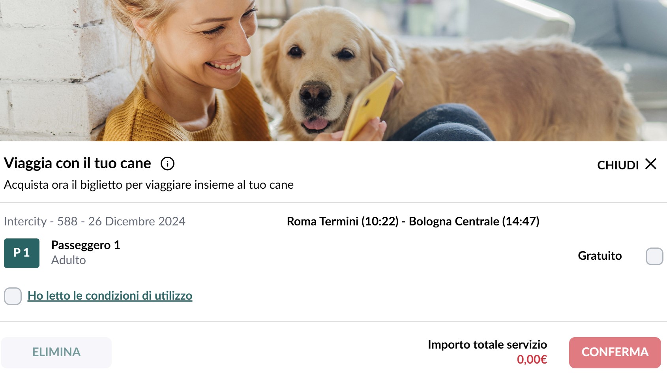Click the CHIUDI label
Viewport: 667px width, 377px height.
coord(618,165)
